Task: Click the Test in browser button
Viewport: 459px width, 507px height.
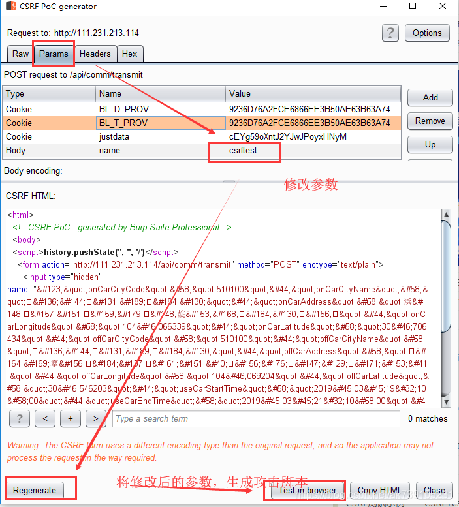Action: point(308,490)
